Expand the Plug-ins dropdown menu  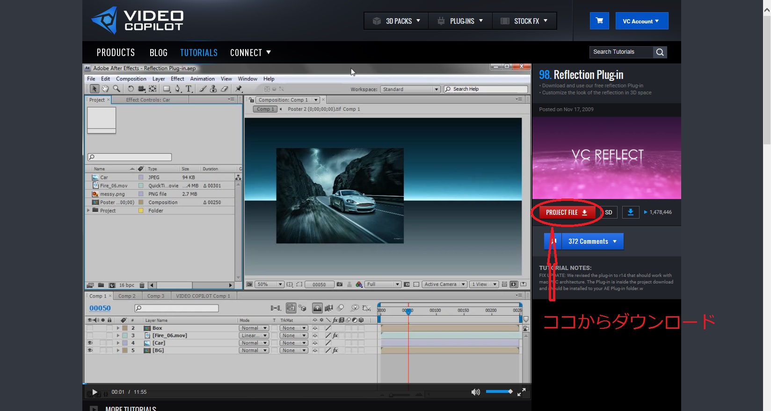pos(460,21)
